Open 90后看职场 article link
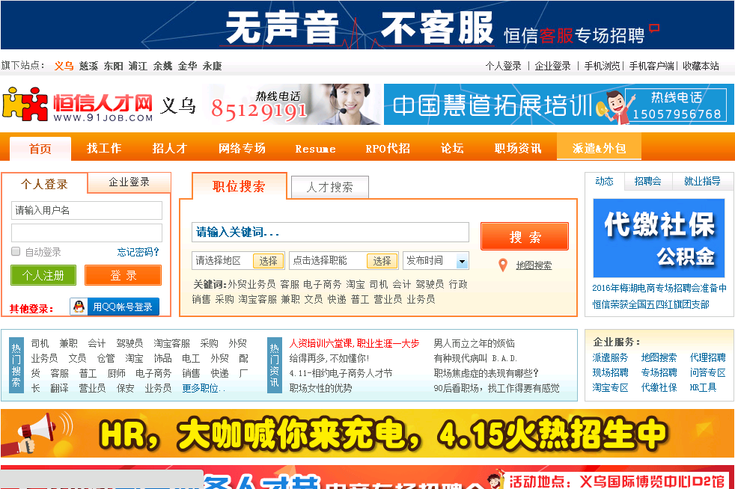 click(496, 388)
